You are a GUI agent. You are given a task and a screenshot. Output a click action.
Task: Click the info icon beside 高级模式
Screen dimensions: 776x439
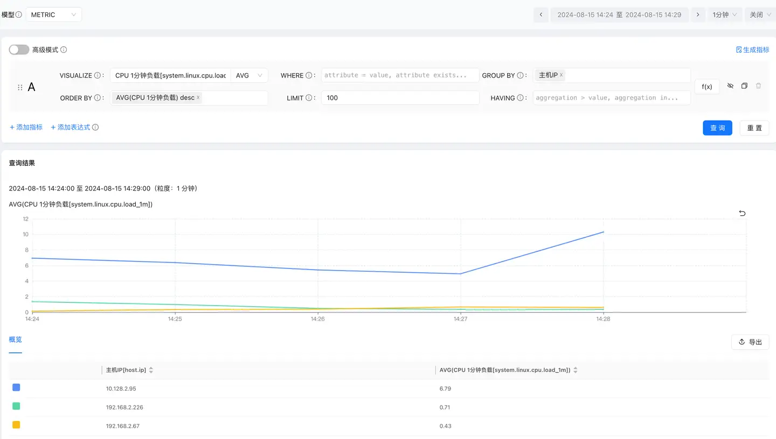point(64,50)
